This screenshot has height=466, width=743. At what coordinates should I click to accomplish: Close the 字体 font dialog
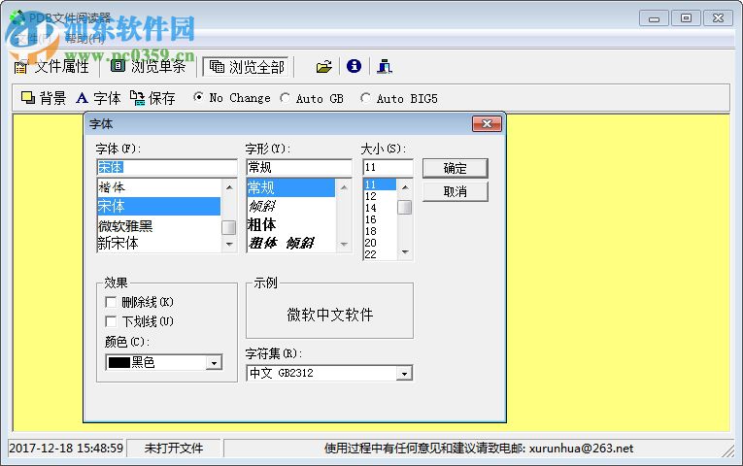coord(487,124)
